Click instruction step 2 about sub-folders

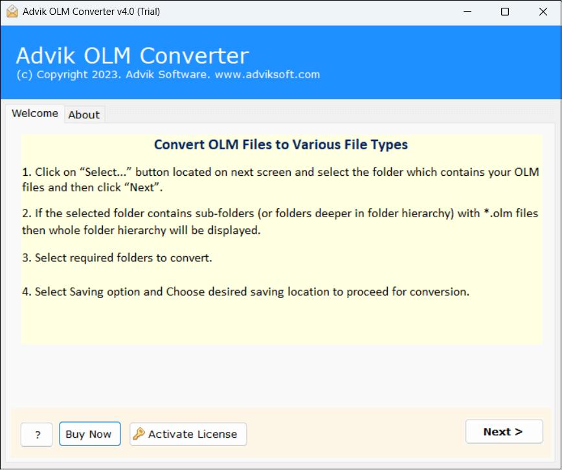pyautogui.click(x=280, y=221)
